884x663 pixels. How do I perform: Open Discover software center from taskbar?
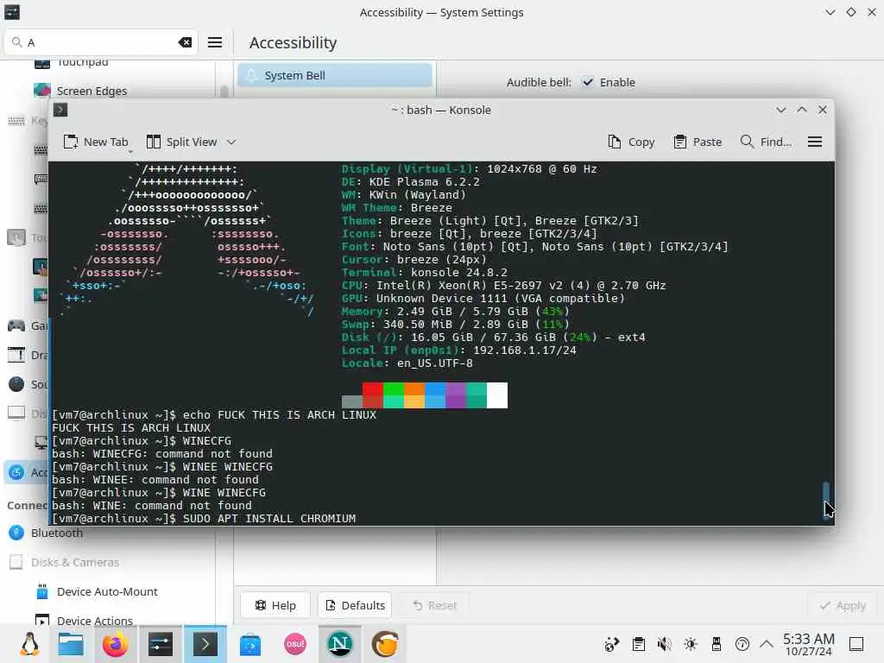pos(250,644)
